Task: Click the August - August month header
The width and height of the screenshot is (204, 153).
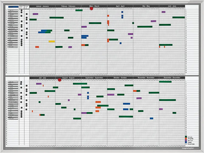Action: pyautogui.click(x=68, y=78)
